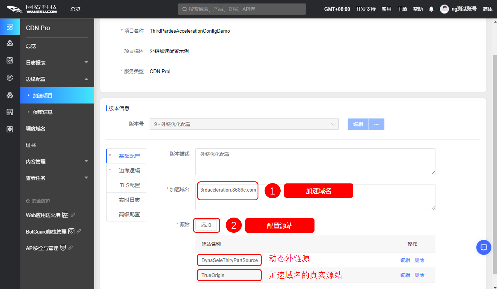The width and height of the screenshot is (497, 289).
Task: Open the BotGuard external link icon
Action: click(x=79, y=231)
